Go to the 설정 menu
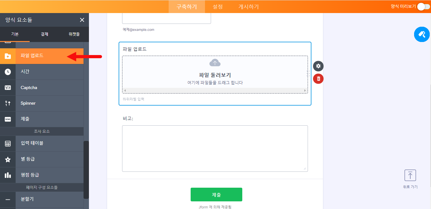 (218, 7)
